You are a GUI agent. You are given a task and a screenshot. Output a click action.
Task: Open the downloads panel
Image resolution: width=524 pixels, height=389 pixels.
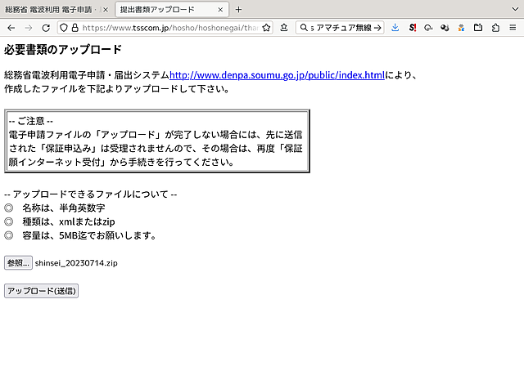pos(395,28)
